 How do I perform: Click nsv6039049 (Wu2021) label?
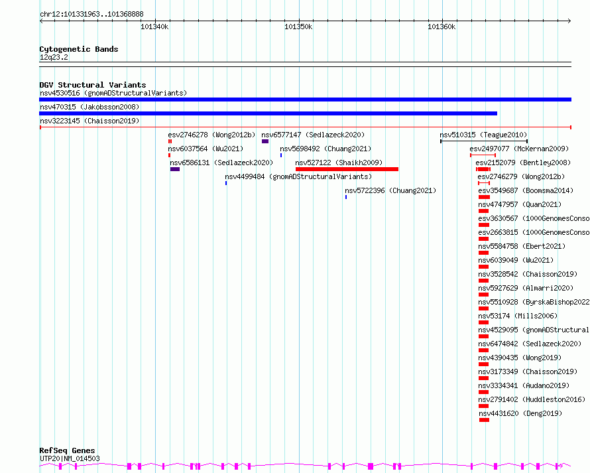516,260
